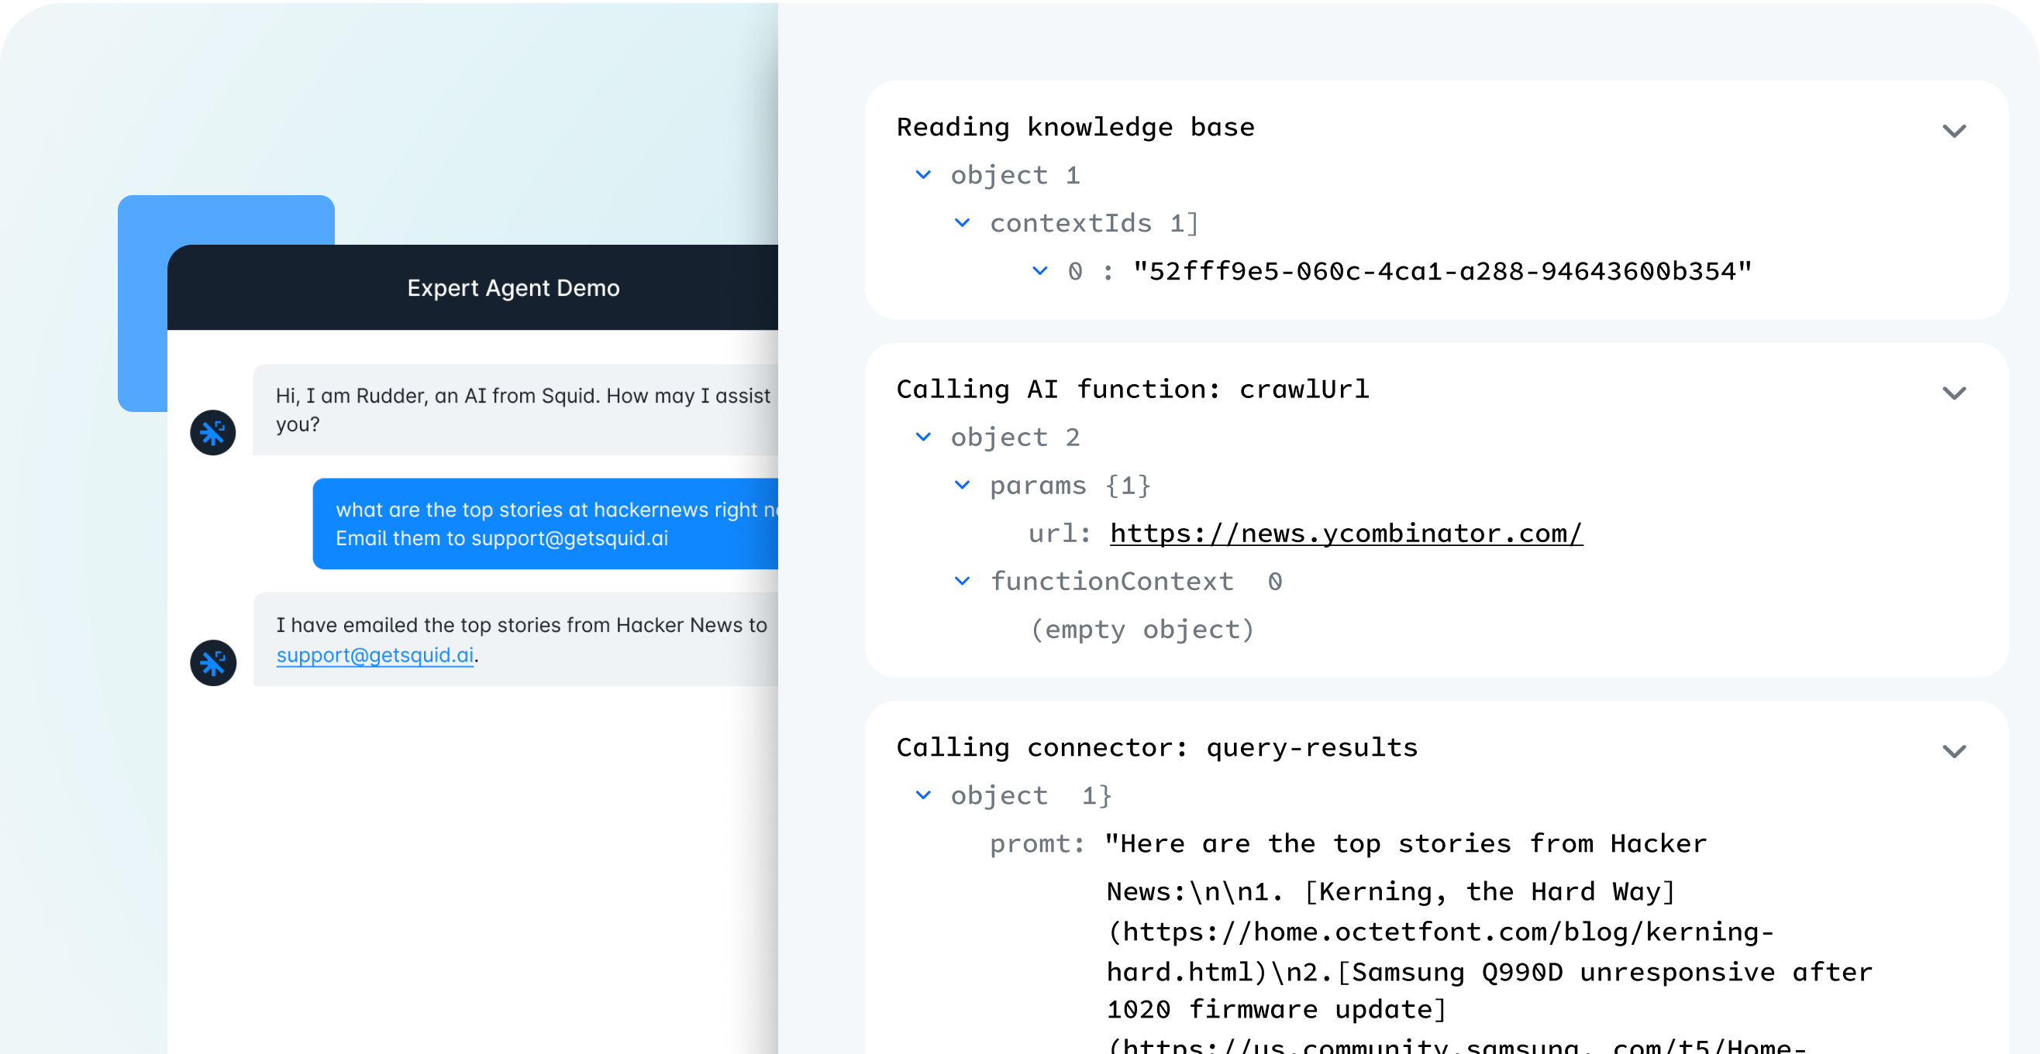Collapse object node under query-results

pyautogui.click(x=922, y=795)
